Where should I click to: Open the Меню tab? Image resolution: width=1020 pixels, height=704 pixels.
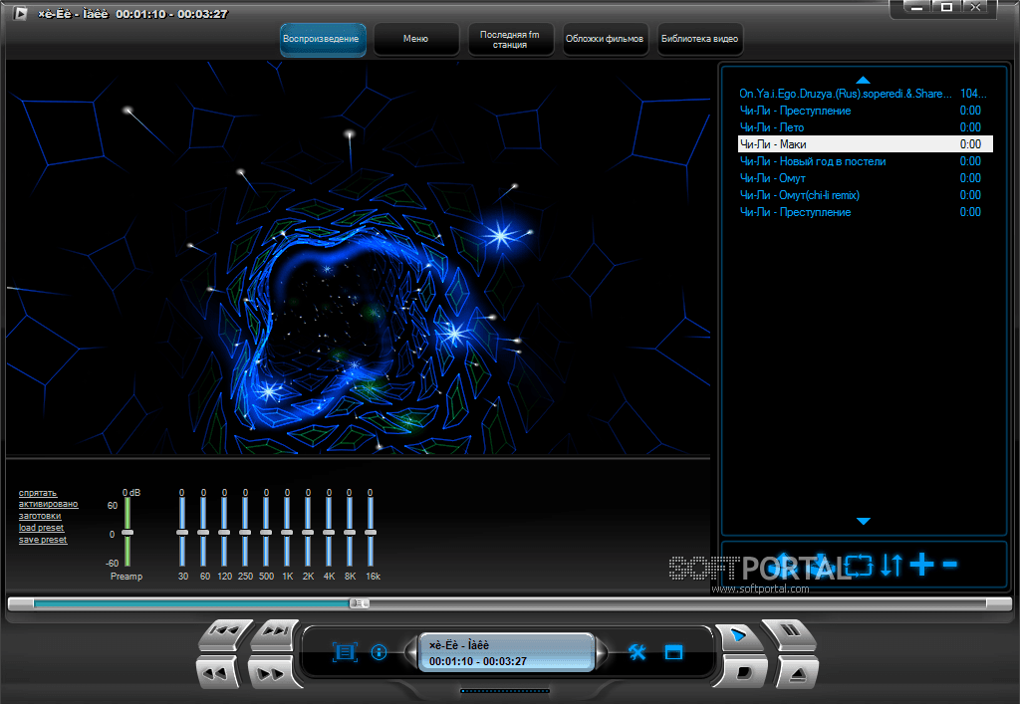415,39
